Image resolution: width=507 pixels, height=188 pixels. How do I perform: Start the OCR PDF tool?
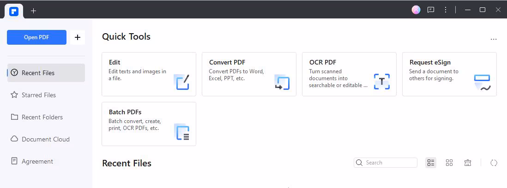[x=349, y=74]
